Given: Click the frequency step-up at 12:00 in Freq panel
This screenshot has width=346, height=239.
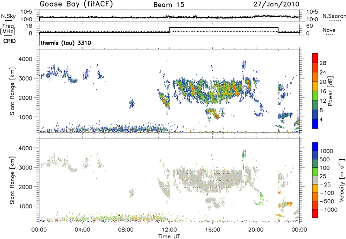Looking at the screenshot, I should click(x=170, y=30).
